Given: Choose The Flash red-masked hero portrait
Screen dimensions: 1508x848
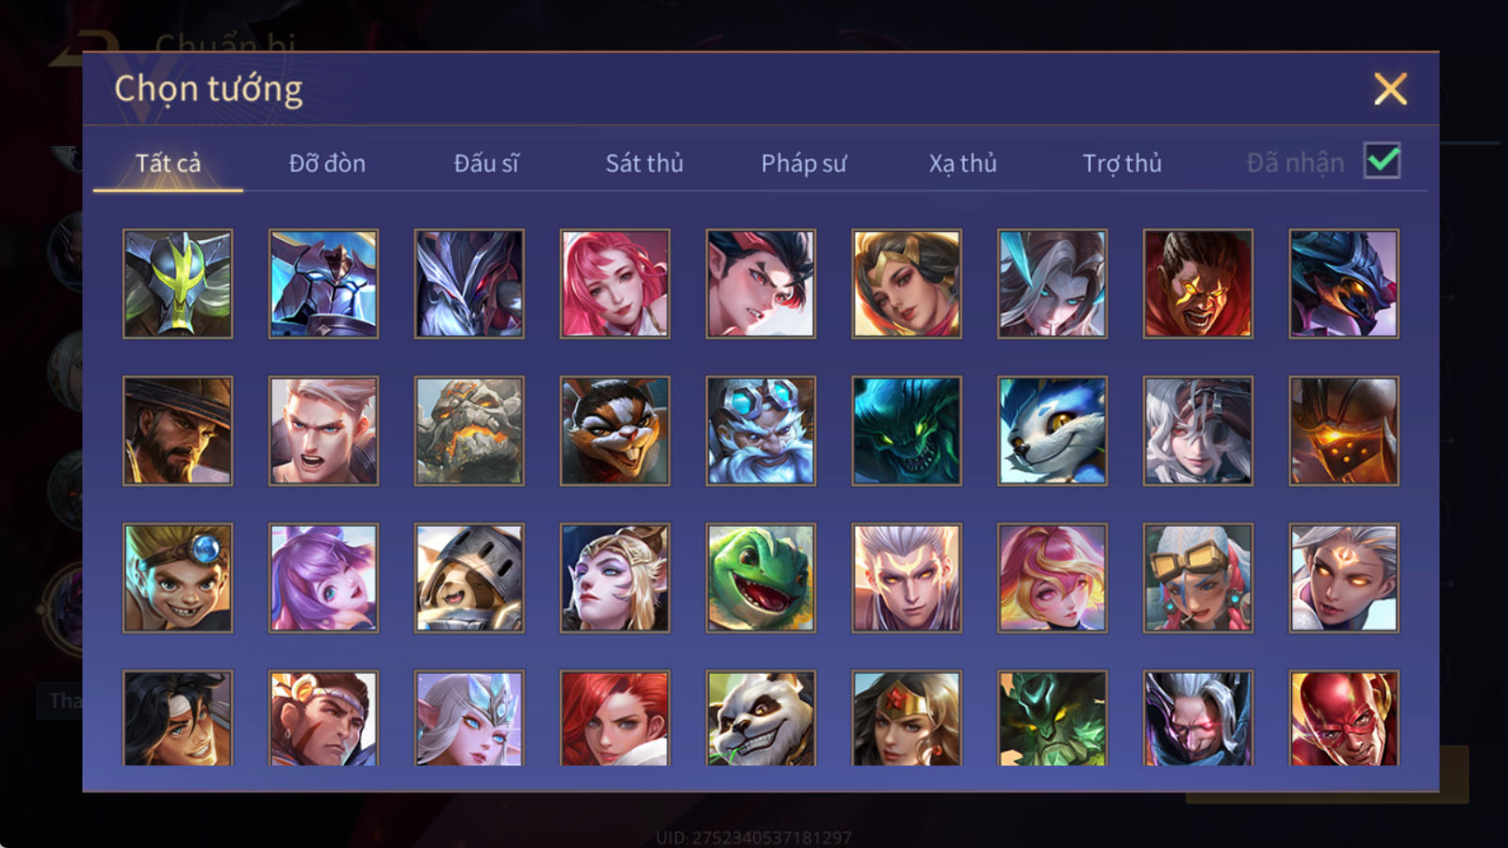Looking at the screenshot, I should pyautogui.click(x=1344, y=718).
